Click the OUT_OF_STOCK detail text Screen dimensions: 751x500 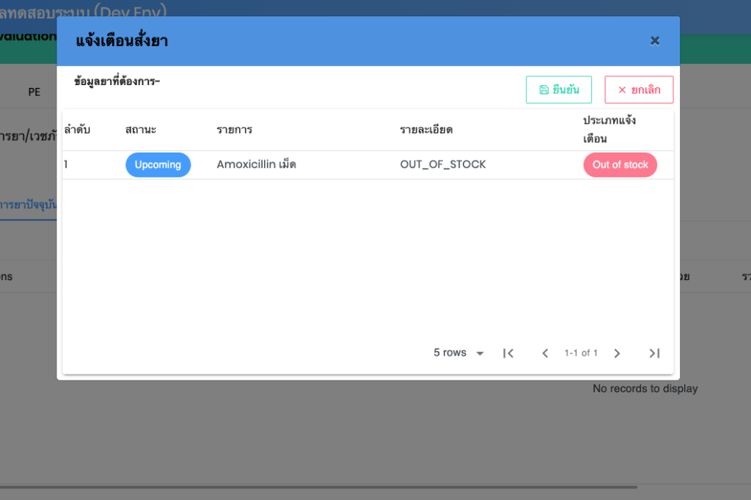coord(443,165)
